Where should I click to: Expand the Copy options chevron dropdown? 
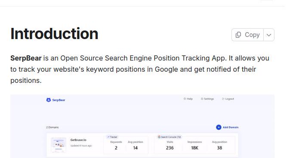point(269,35)
